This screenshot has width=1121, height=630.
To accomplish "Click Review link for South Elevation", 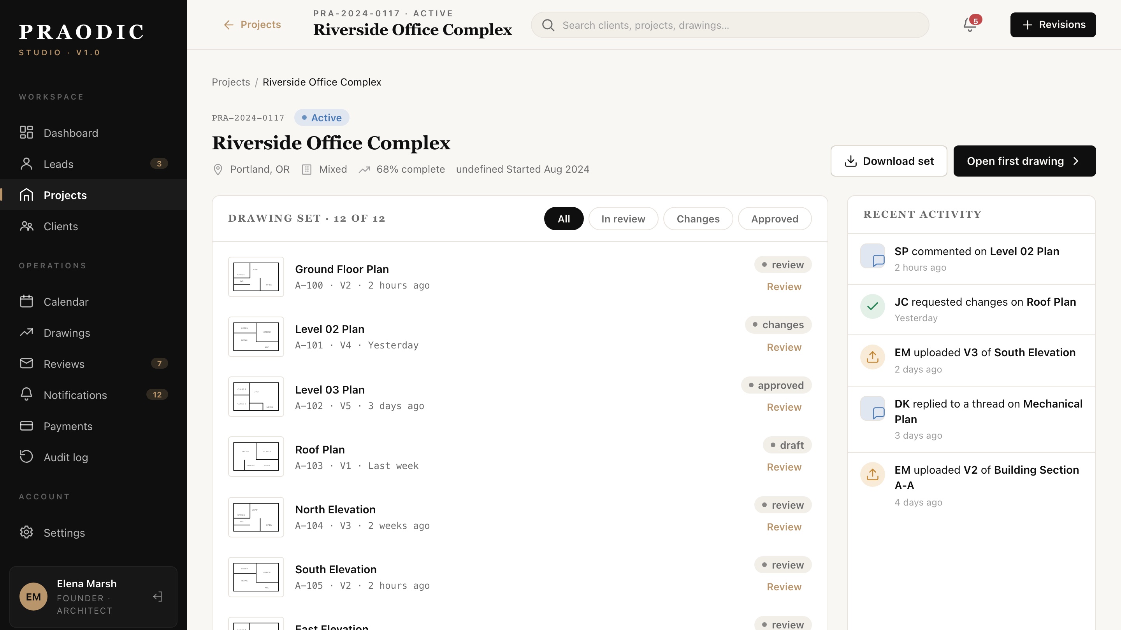I will (784, 587).
